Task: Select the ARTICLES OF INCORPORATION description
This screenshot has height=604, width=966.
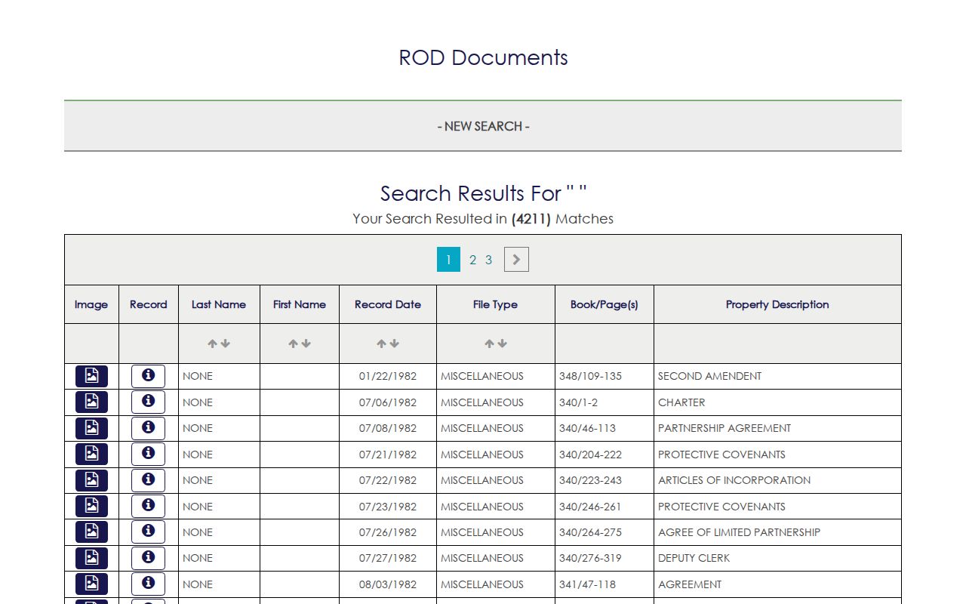Action: pyautogui.click(x=734, y=480)
